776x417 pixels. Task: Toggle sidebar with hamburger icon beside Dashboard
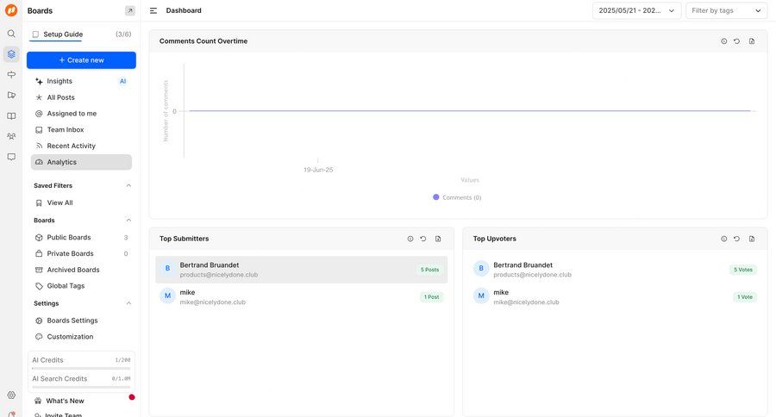point(153,10)
